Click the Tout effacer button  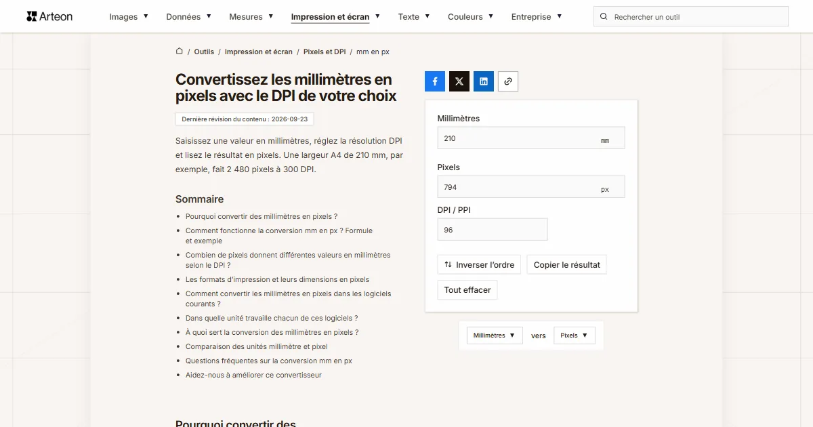tap(467, 290)
